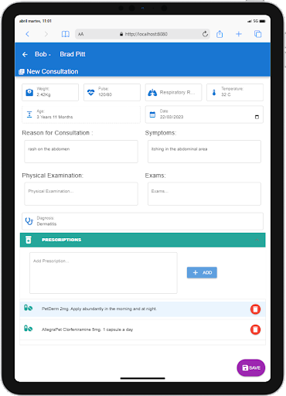Click the New Consultation heading
This screenshot has width=286, height=396.
click(53, 72)
